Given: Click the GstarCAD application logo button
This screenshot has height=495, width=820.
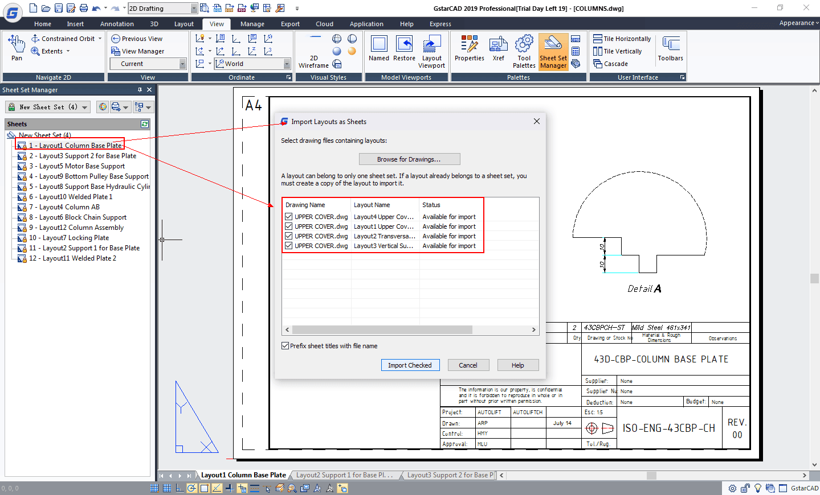Looking at the screenshot, I should (12, 12).
